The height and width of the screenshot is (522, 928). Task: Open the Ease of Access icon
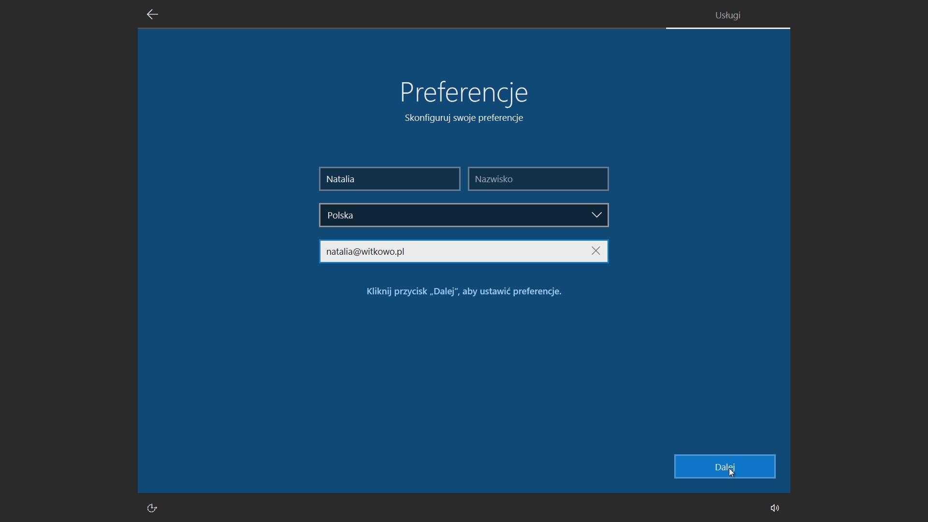(x=152, y=508)
